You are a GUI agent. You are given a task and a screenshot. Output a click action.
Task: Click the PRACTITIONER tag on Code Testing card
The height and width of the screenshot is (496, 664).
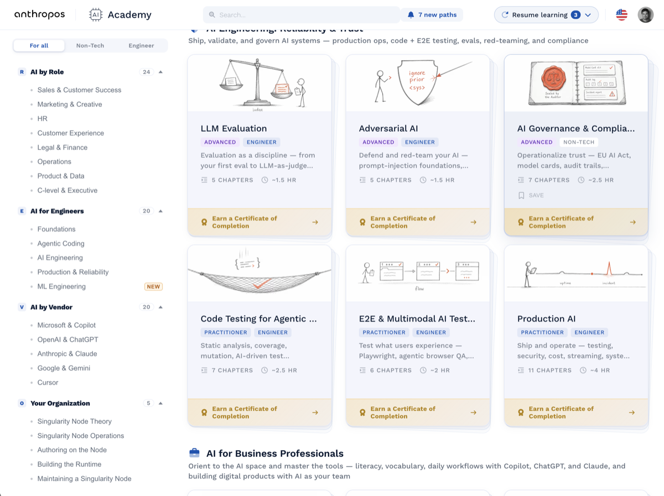[226, 332]
